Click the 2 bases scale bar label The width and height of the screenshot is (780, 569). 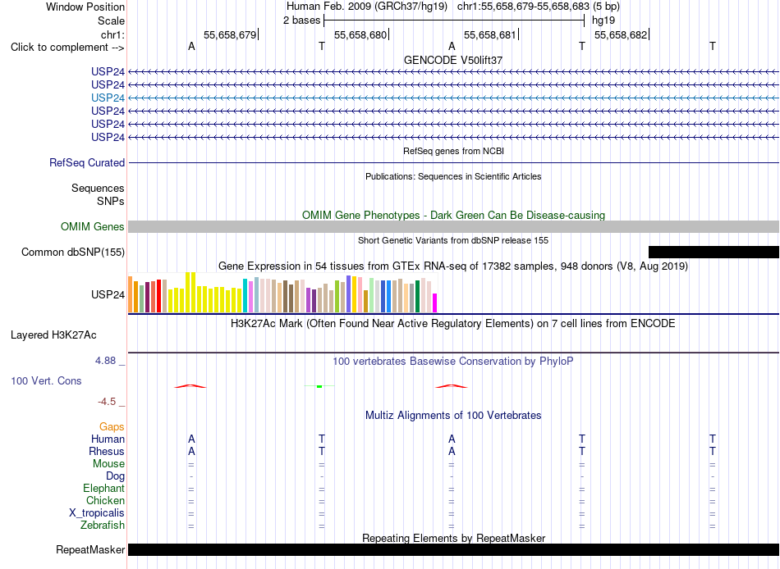[301, 20]
